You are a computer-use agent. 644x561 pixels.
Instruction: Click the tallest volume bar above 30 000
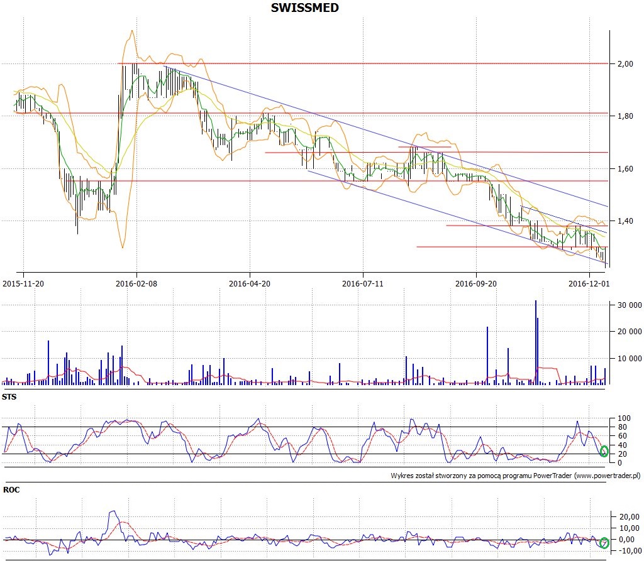pyautogui.click(x=536, y=342)
